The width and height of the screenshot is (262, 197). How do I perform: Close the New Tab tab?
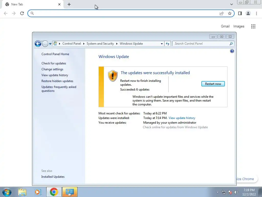click(59, 4)
